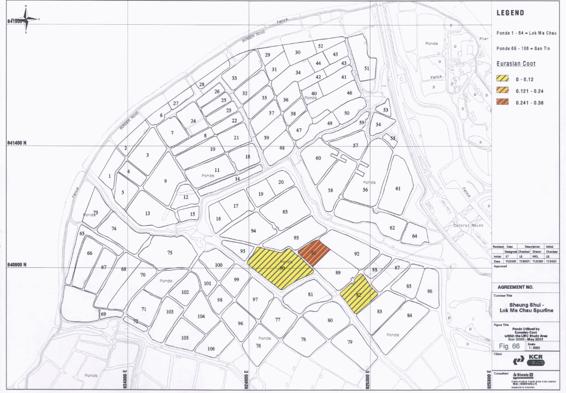The width and height of the screenshot is (566, 393).
Task: Click the Fig. 66 figure number box
Action: pos(509,346)
